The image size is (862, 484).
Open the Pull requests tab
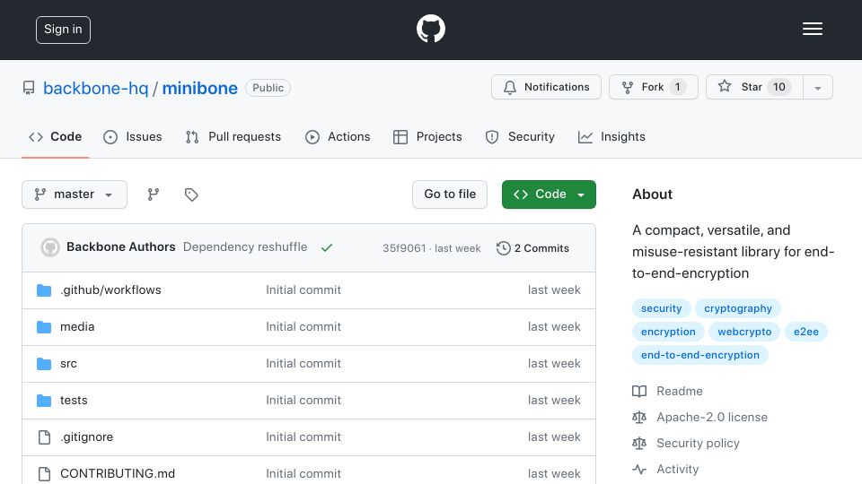(233, 136)
